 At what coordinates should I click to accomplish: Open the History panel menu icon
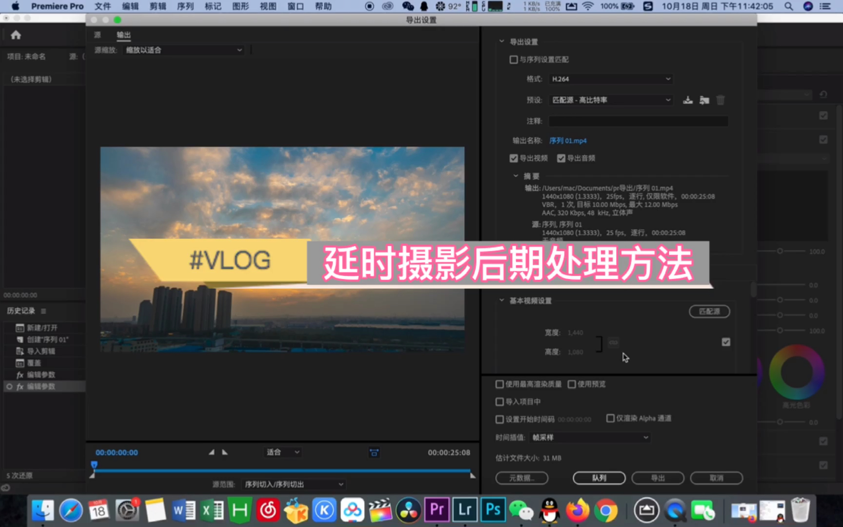(x=43, y=311)
